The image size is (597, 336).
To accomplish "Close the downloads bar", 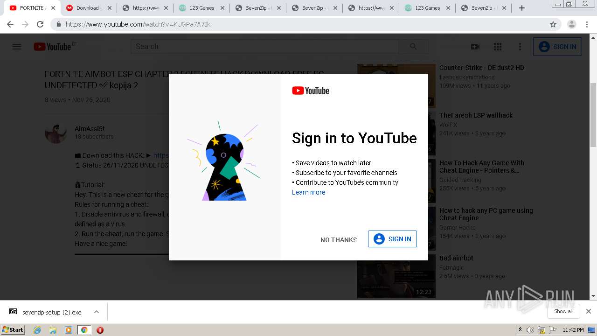I will click(589, 311).
